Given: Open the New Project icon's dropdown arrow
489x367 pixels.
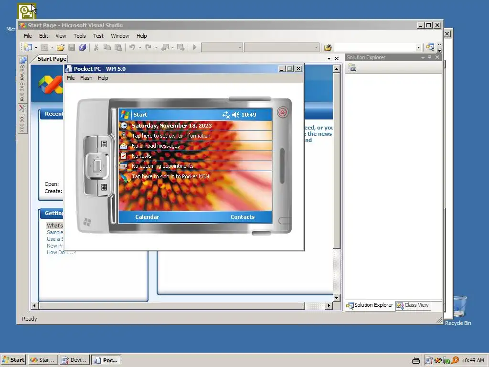Looking at the screenshot, I should (36, 47).
